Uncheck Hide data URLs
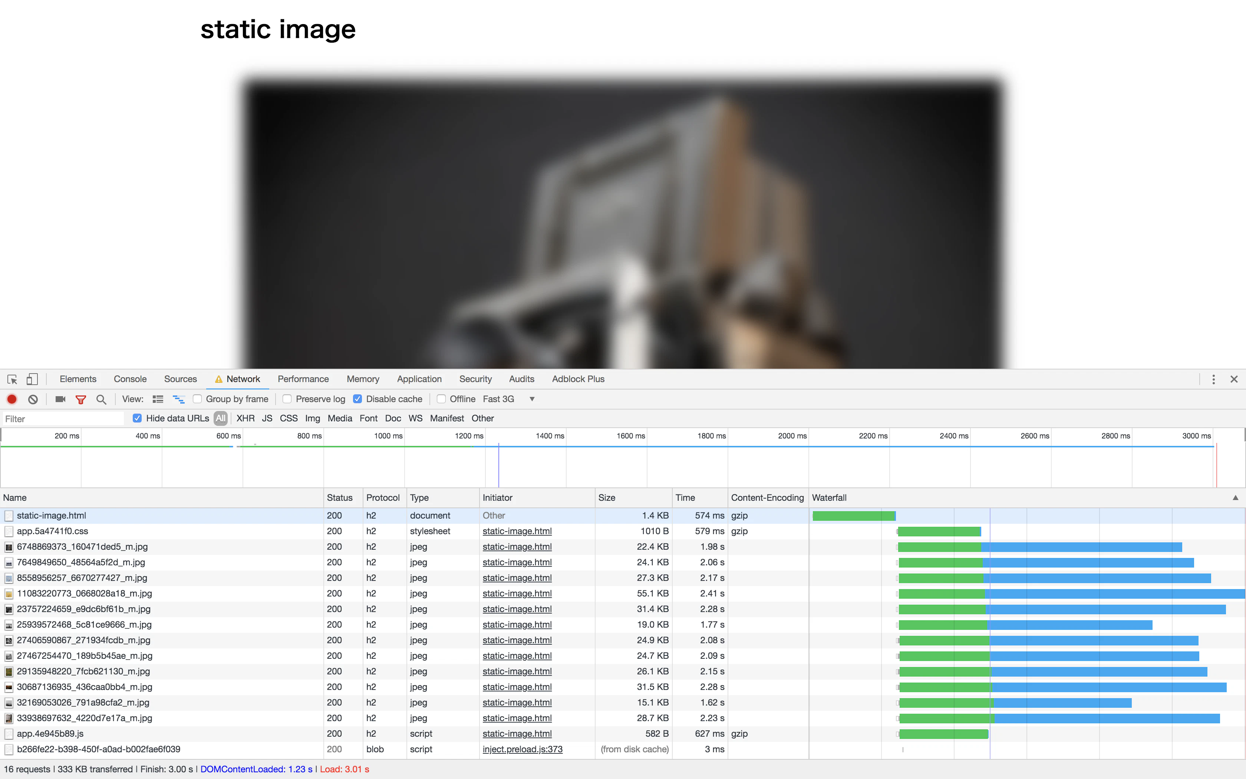The image size is (1246, 779). [137, 418]
